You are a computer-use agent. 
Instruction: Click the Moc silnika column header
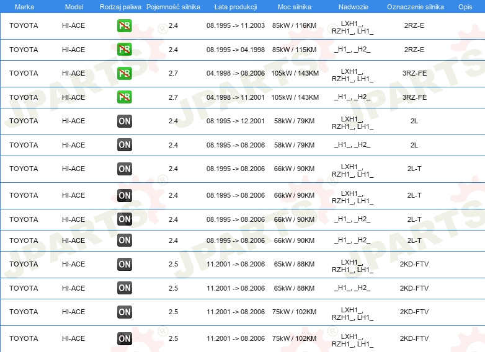pyautogui.click(x=295, y=7)
